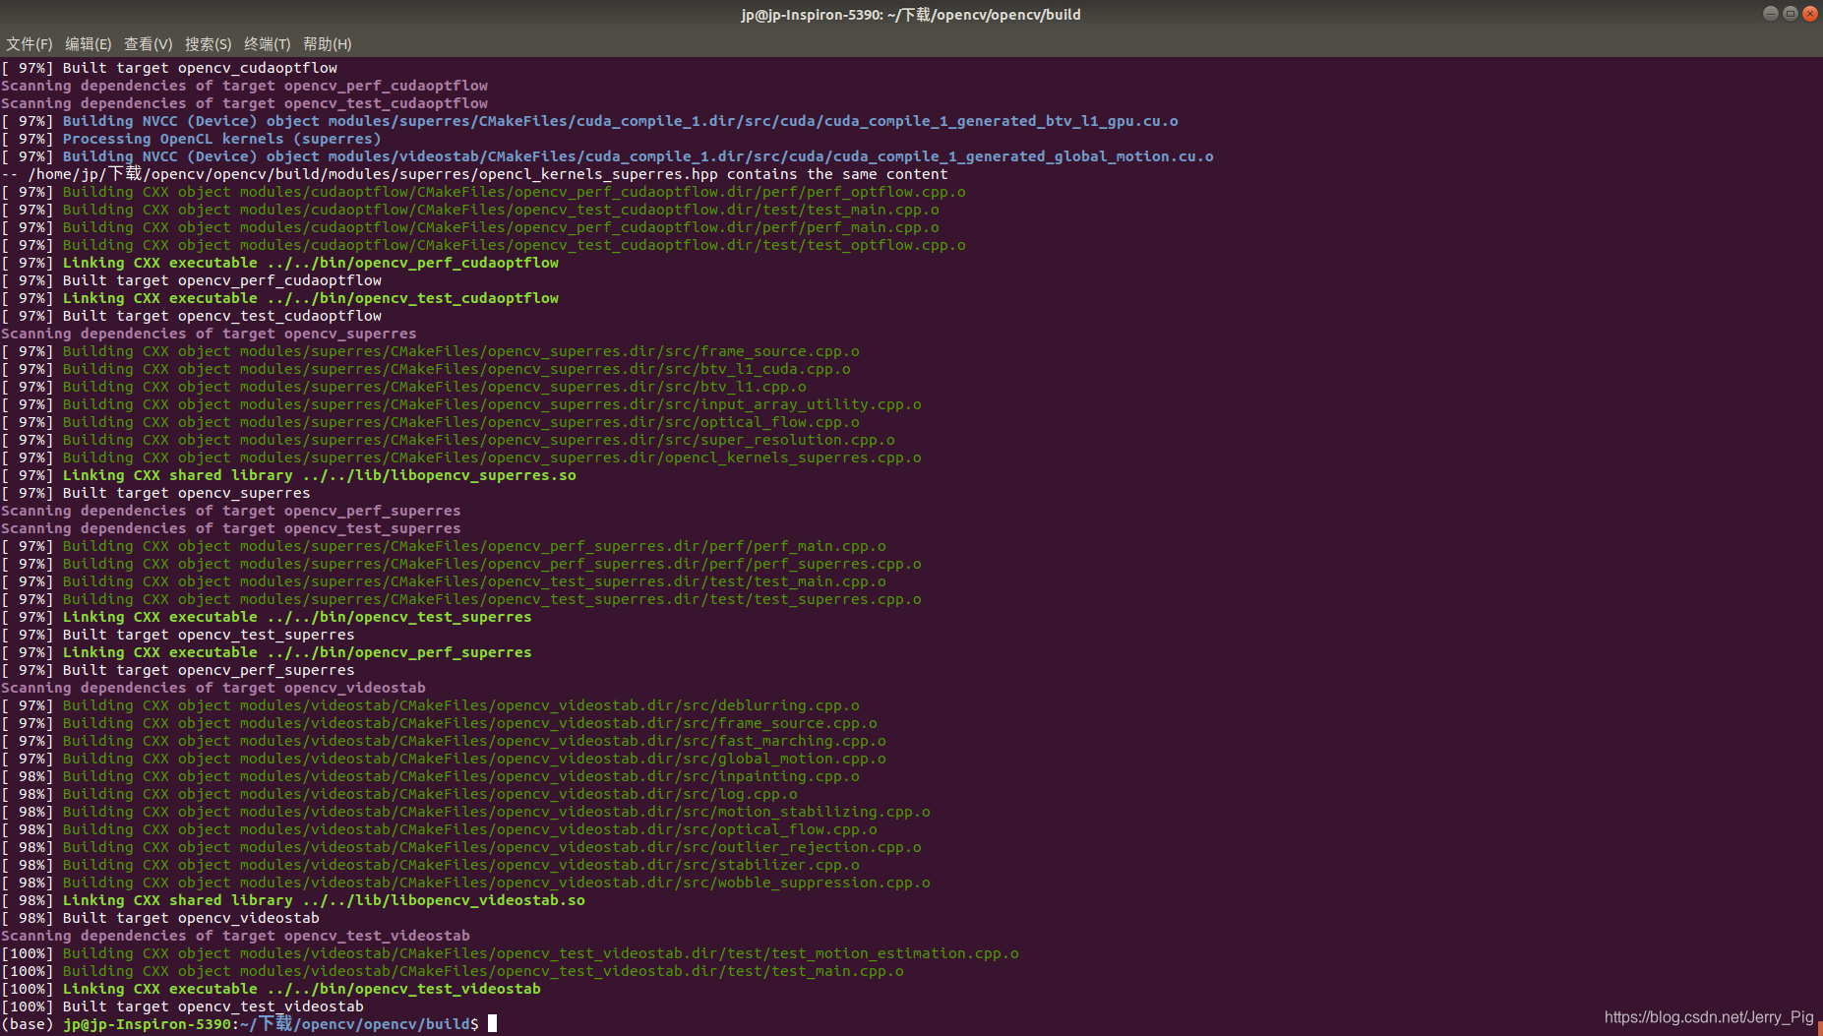Click line with outlier_rejection.cpp.o
The width and height of the screenshot is (1823, 1036).
pos(461,847)
